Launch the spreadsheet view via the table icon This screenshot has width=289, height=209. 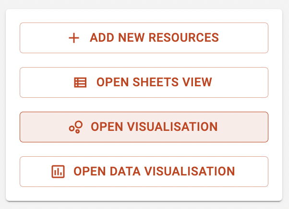click(80, 82)
